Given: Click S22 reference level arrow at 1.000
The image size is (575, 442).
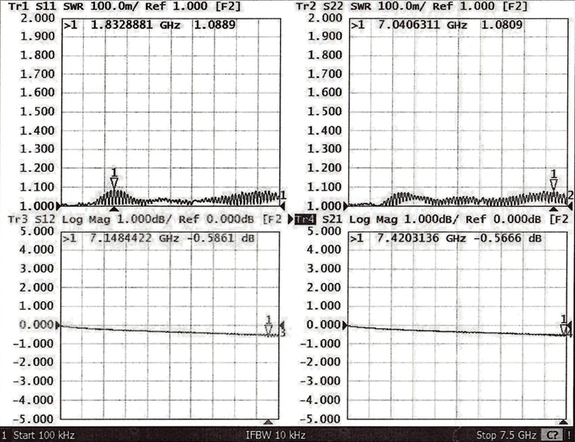Looking at the screenshot, I should (x=347, y=206).
